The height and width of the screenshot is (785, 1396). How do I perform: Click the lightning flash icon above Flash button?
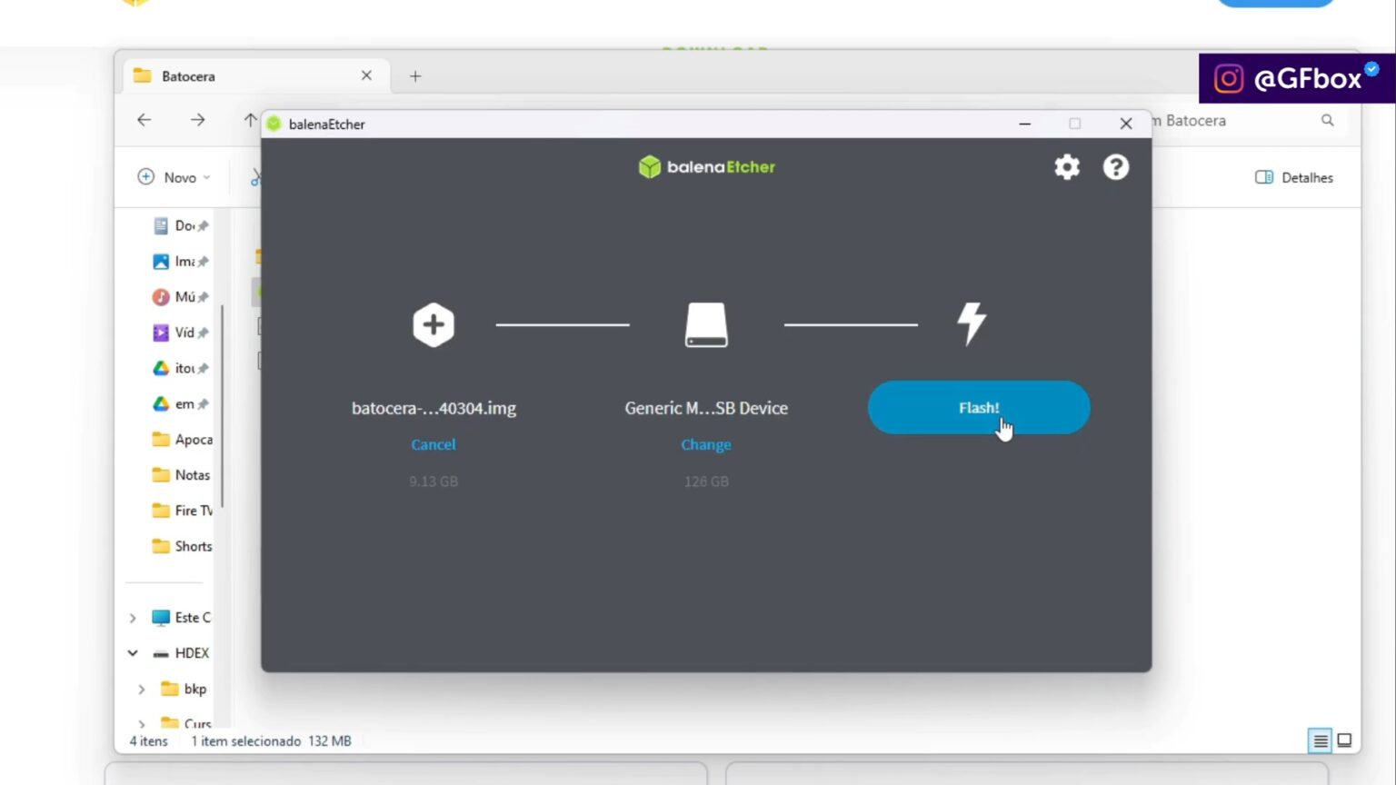[972, 323]
